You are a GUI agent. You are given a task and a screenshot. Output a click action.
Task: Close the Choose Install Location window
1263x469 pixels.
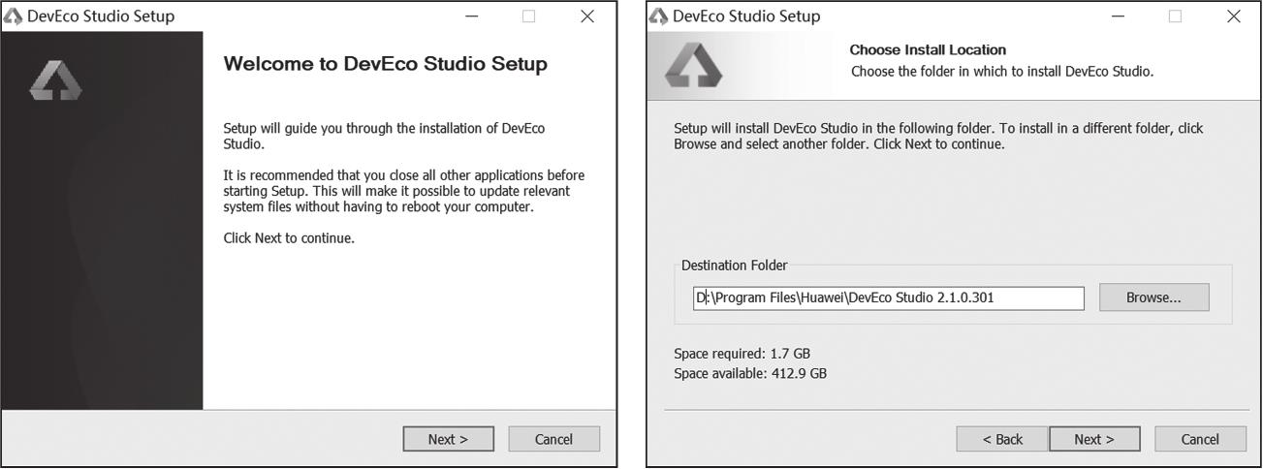[x=1233, y=16]
